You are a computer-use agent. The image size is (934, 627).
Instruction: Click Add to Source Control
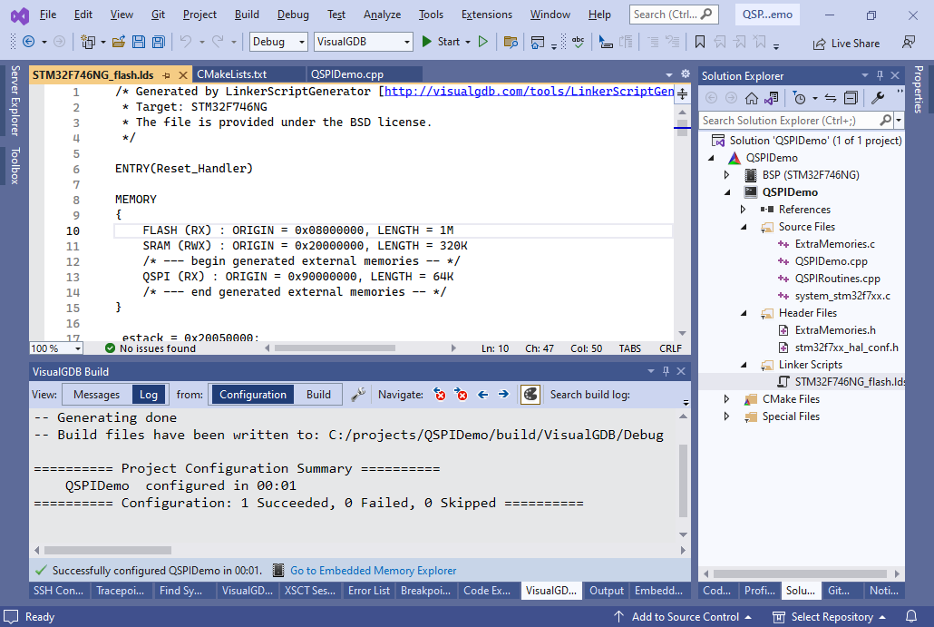683,617
